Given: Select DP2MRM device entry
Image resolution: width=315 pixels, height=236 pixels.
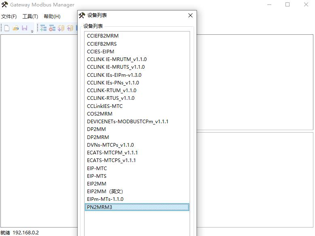Looking at the screenshot, I should click(x=137, y=137).
